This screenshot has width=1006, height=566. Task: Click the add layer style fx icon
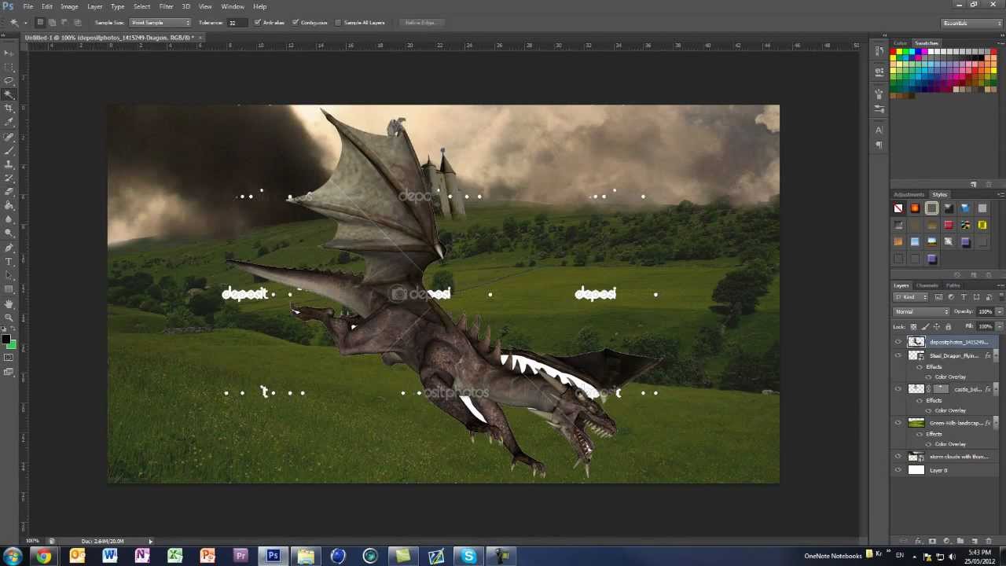918,541
